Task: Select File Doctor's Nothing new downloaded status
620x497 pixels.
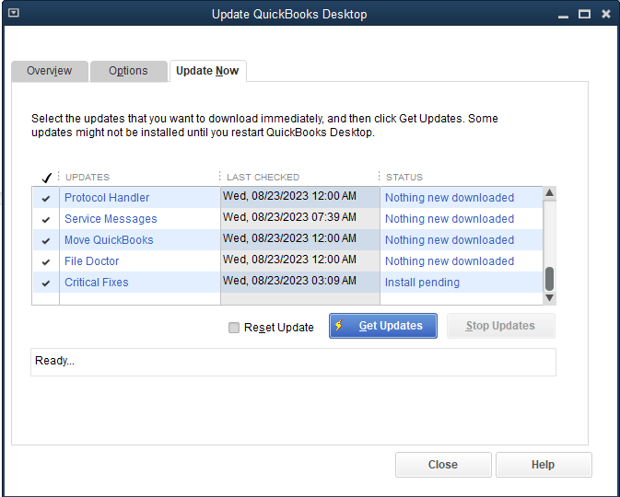Action: pos(450,261)
